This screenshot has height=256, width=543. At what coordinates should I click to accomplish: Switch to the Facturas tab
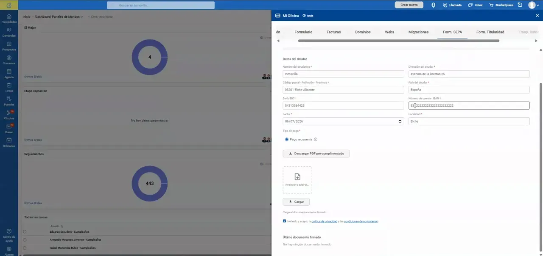[x=333, y=32]
